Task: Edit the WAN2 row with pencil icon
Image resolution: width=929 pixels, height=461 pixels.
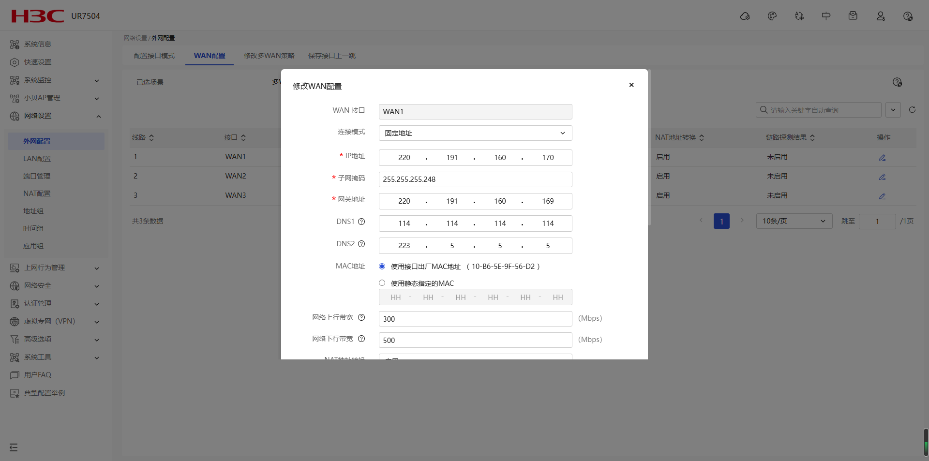Action: (882, 177)
